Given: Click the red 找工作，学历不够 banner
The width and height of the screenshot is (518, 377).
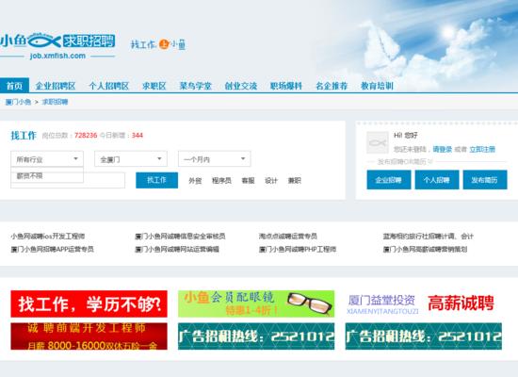Looking at the screenshot, I should 89,303.
